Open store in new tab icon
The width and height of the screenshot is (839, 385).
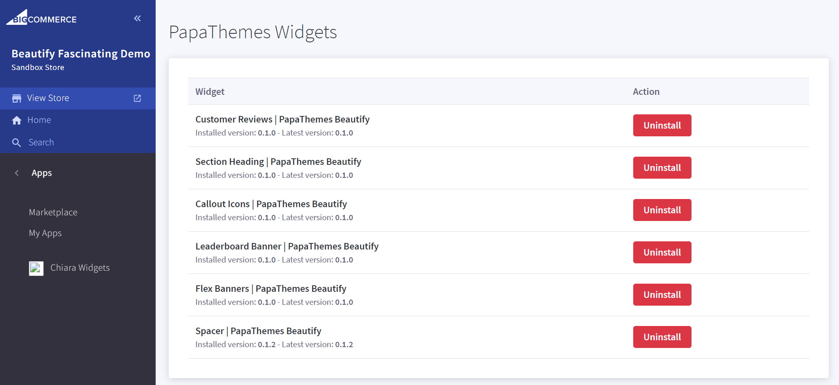pos(137,98)
